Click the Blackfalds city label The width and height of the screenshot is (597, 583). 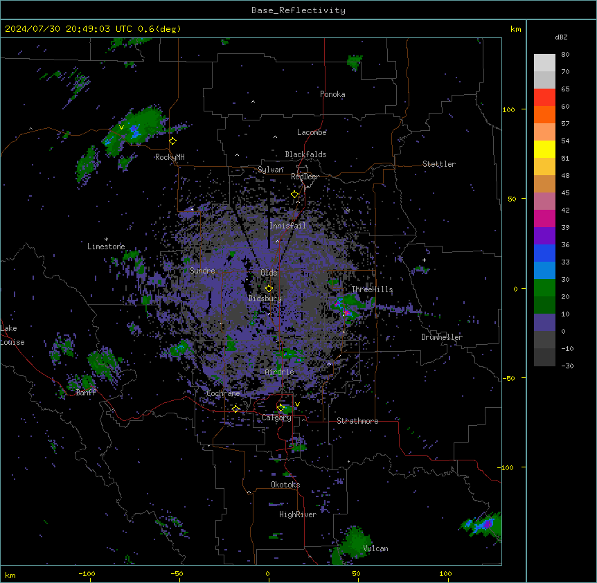305,154
